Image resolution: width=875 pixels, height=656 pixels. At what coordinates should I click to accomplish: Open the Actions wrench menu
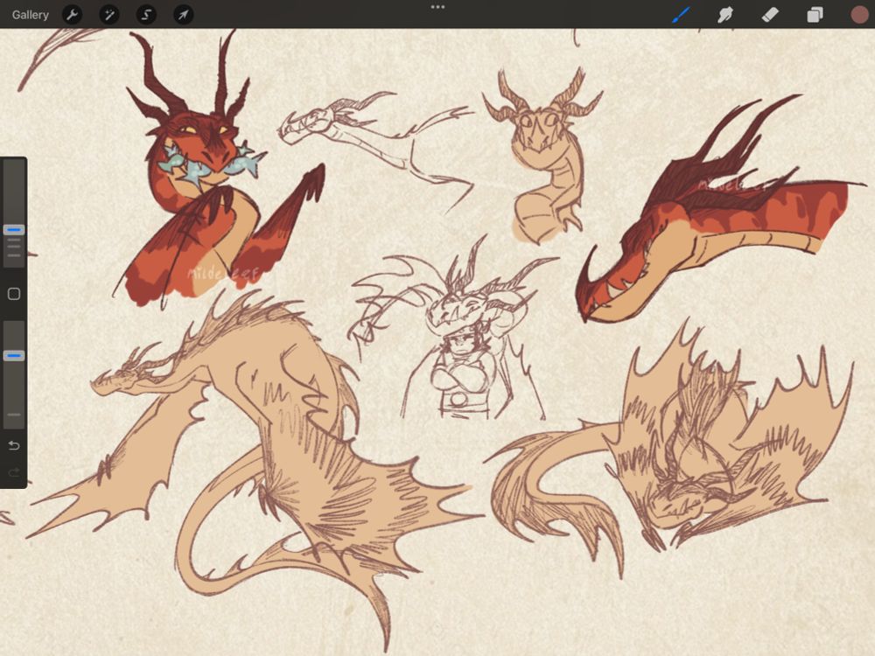pos(72,15)
